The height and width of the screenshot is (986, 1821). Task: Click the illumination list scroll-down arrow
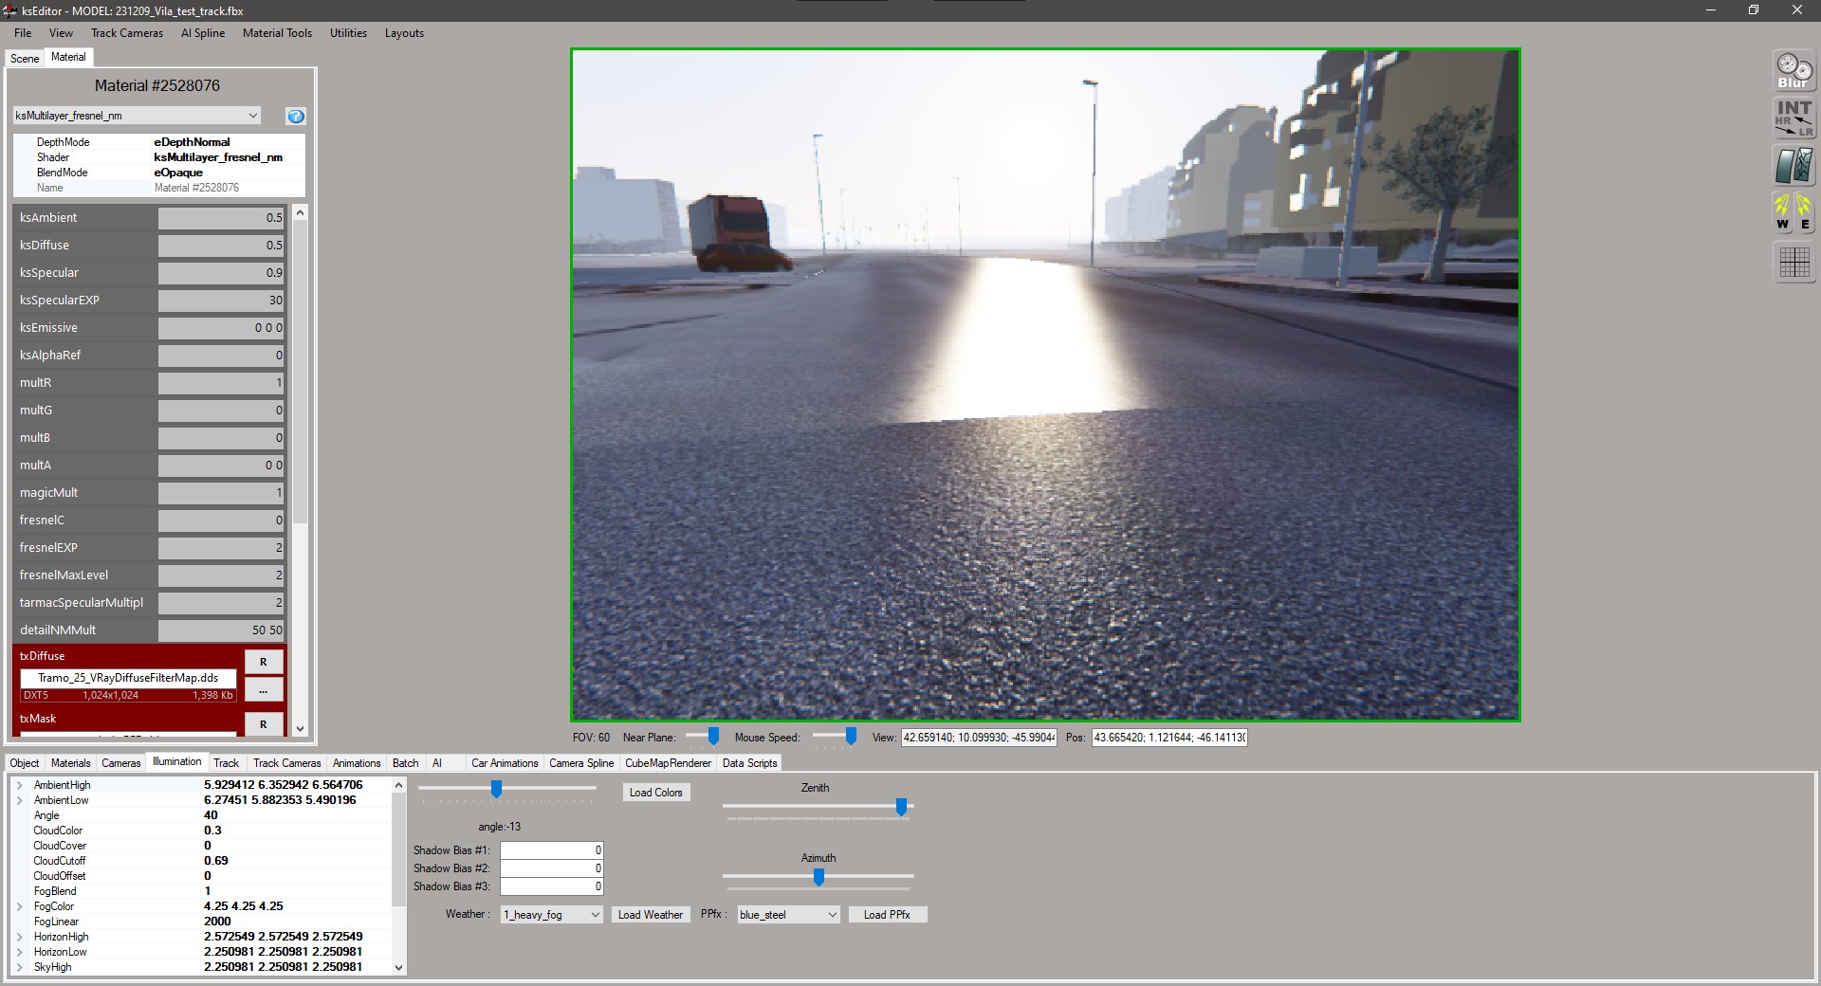[x=399, y=968]
